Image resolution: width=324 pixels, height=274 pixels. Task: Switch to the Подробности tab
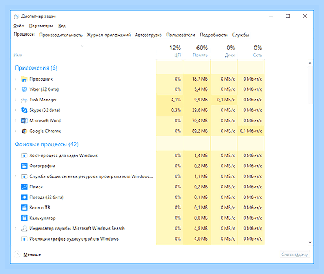click(x=213, y=35)
